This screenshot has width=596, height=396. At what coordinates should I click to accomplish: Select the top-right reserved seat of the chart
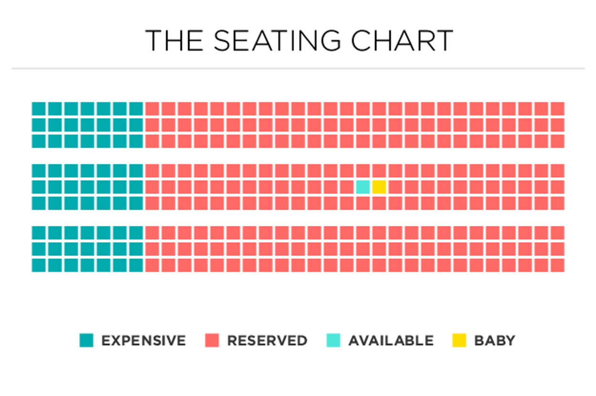point(558,109)
